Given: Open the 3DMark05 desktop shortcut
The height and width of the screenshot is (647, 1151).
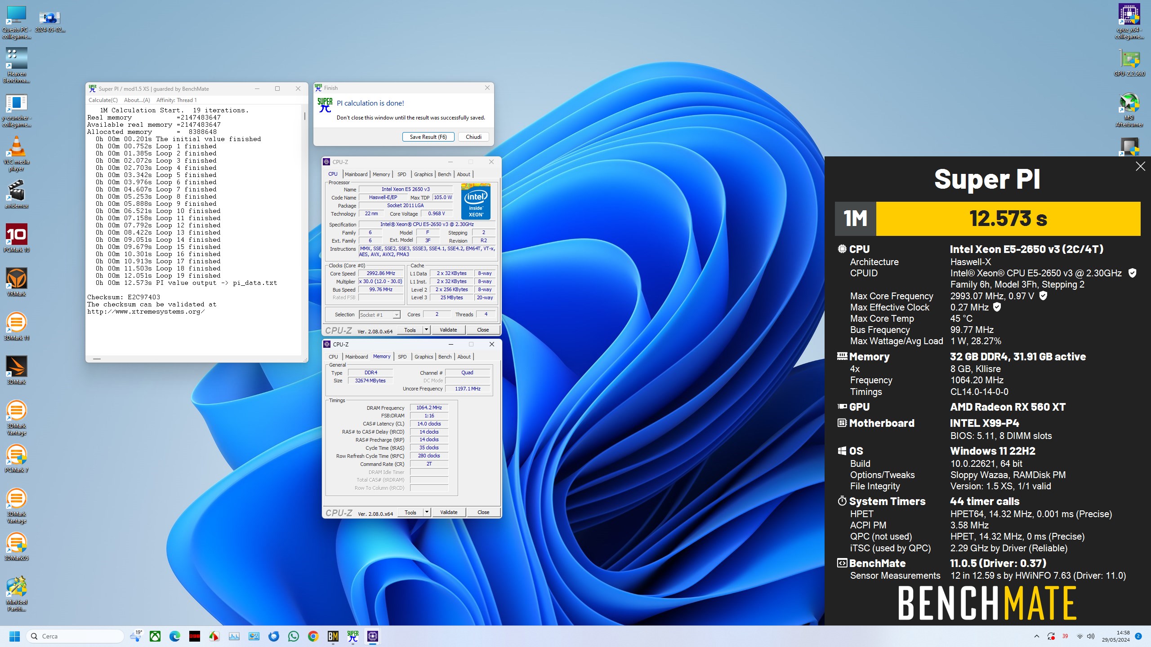Looking at the screenshot, I should pyautogui.click(x=17, y=547).
